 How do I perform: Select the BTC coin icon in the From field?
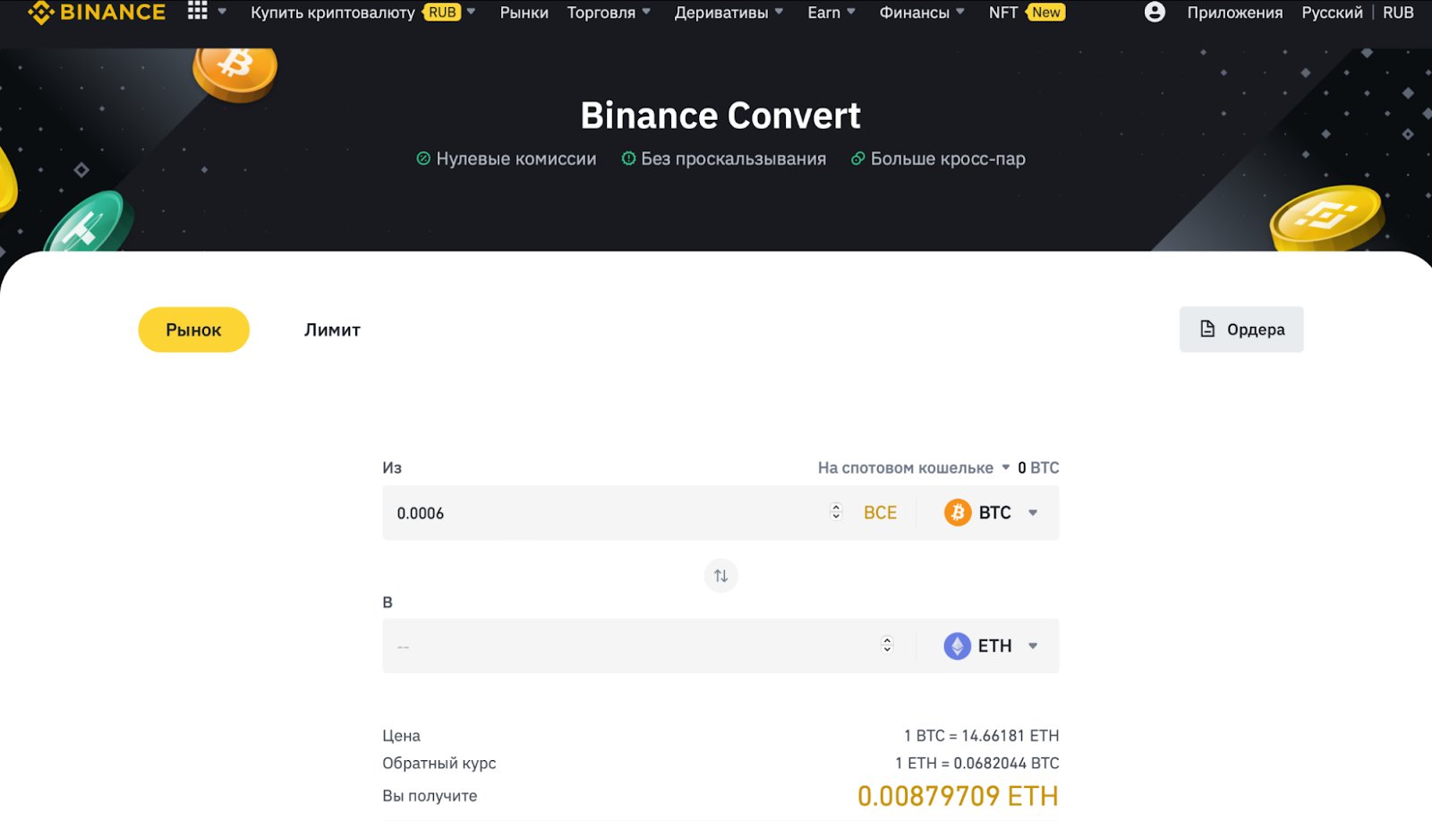(957, 512)
